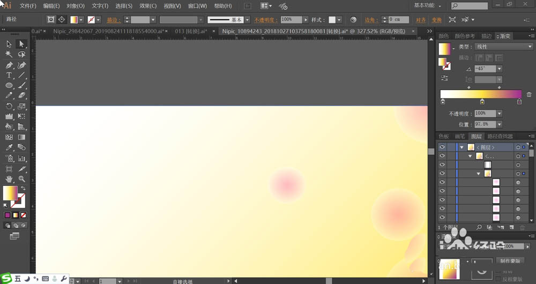The height and width of the screenshot is (284, 536).
Task: Collapse the gradient group sublayer
Action: tap(478, 174)
